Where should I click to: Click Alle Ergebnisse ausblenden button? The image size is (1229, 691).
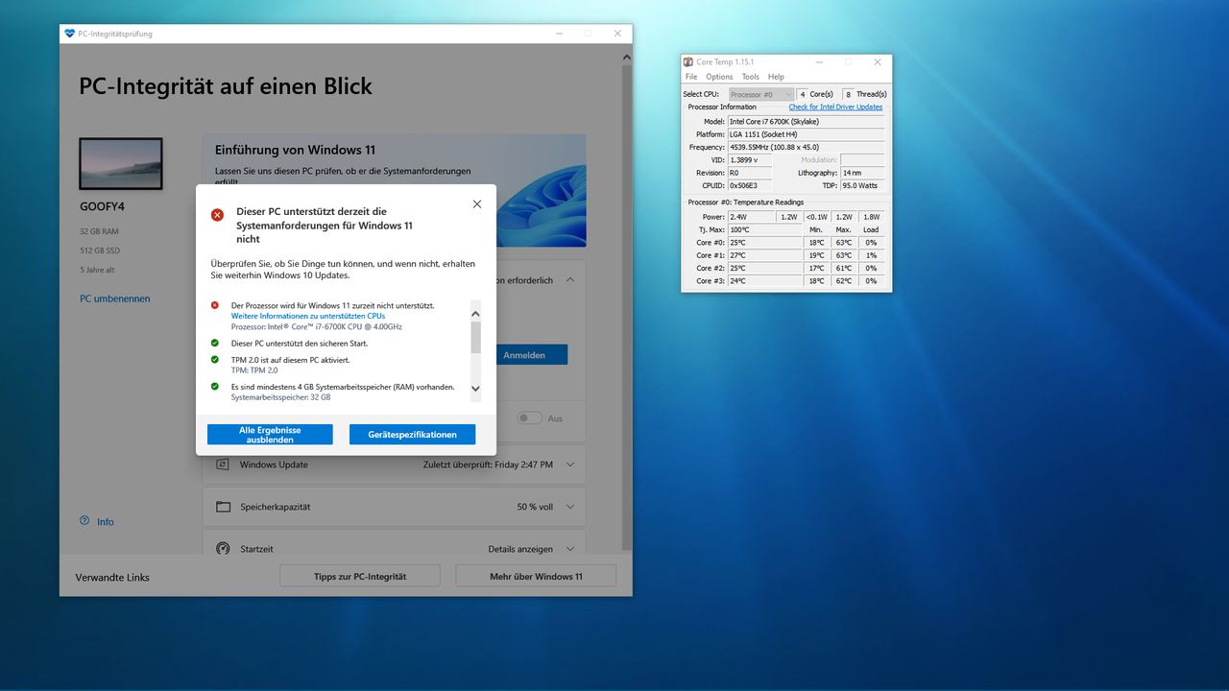click(270, 435)
